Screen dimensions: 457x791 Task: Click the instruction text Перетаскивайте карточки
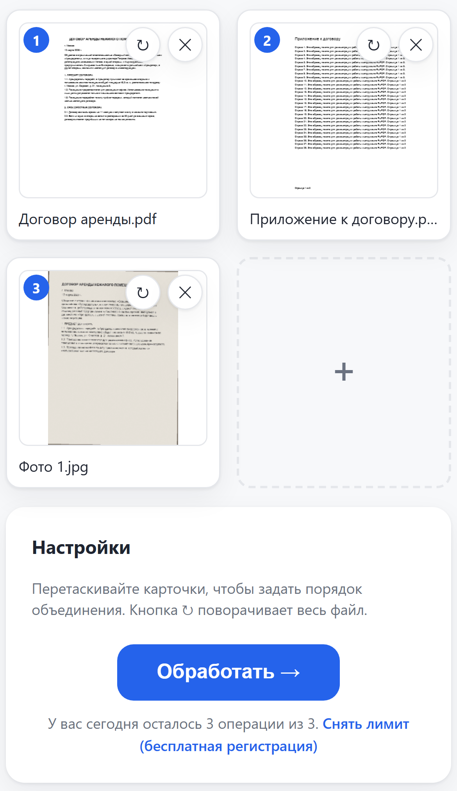[x=200, y=599]
